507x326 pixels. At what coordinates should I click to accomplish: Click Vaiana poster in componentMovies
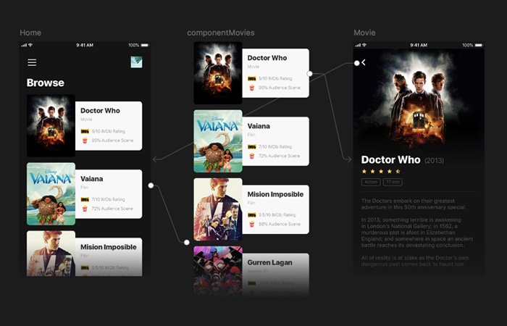pyautogui.click(x=218, y=141)
